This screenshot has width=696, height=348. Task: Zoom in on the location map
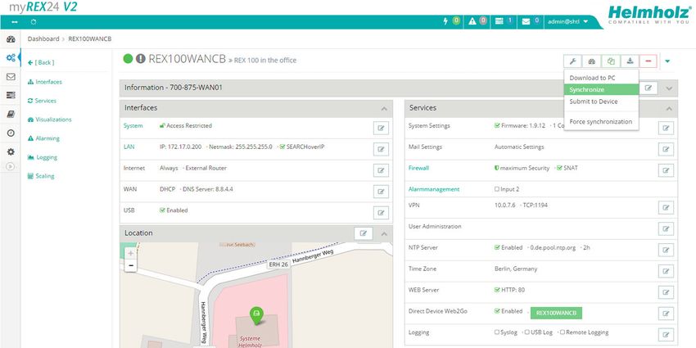(130, 254)
